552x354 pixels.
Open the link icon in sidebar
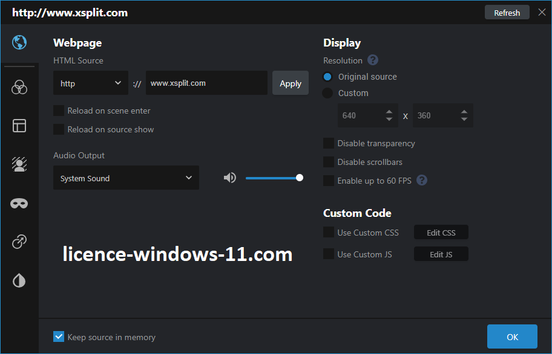point(19,242)
